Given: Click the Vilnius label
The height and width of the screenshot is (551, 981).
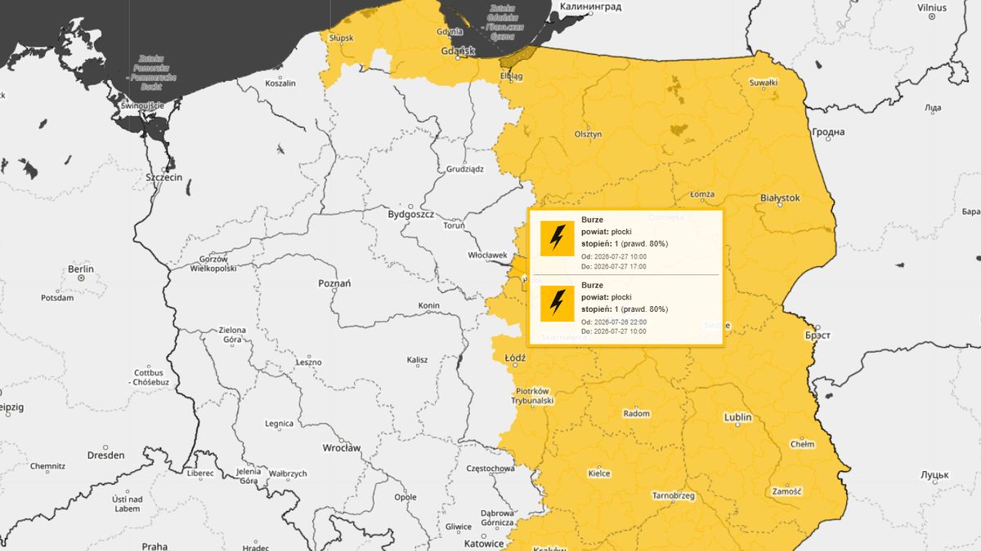Looking at the screenshot, I should coord(931,7).
